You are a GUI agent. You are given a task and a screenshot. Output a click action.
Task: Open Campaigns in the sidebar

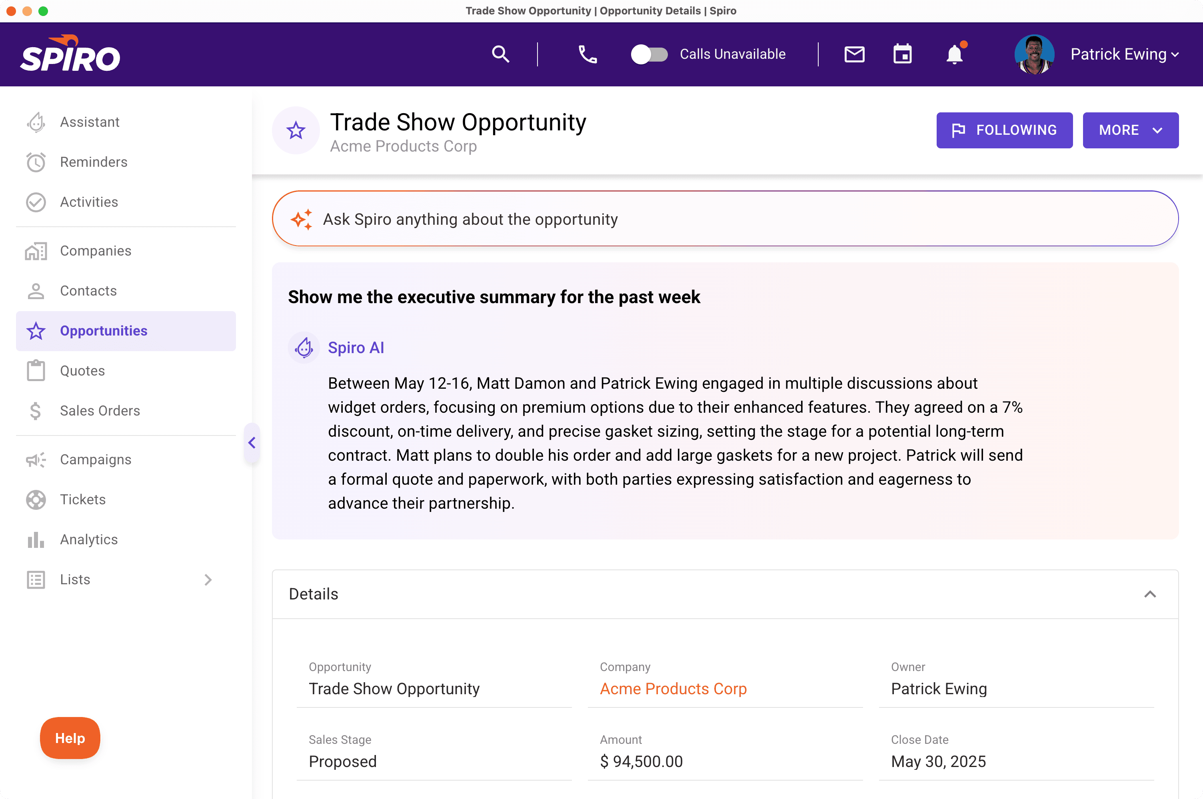pos(126,459)
